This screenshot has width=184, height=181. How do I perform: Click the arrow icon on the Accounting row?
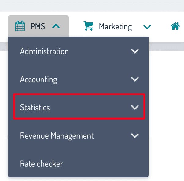pyautogui.click(x=135, y=79)
